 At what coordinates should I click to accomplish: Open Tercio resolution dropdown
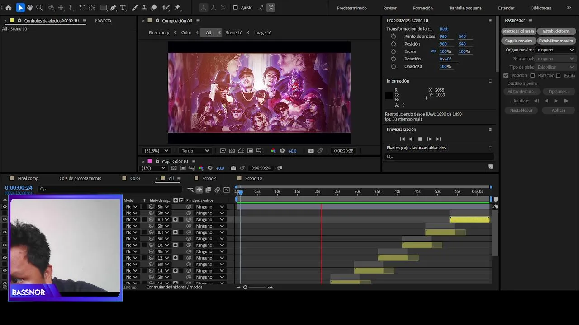[195, 151]
